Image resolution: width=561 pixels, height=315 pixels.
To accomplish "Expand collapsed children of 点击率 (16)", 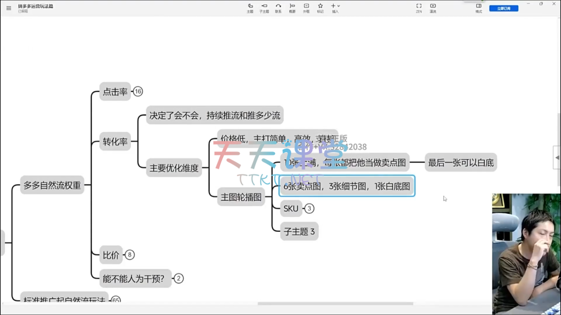I will [138, 92].
